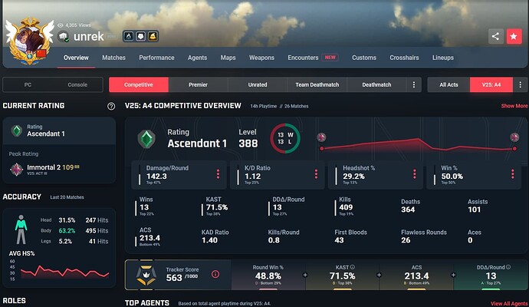Open the Customs tab
Viewport: 529px width, 307px height.
(x=364, y=58)
